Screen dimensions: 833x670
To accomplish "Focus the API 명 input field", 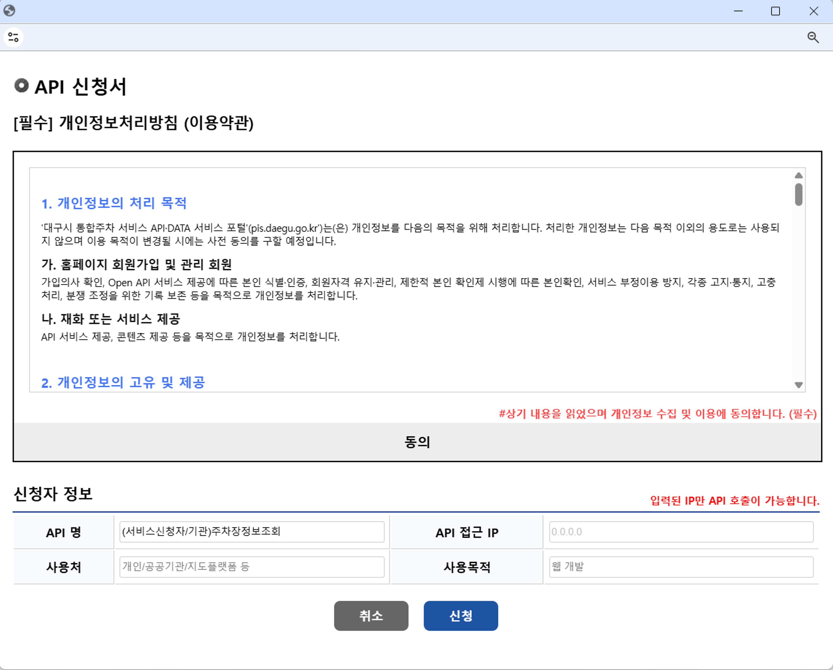I will 252,532.
